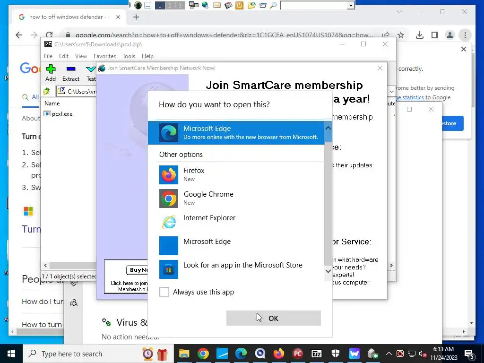The image size is (484, 363).
Task: Look for an app in Microsoft Store
Action: tap(236, 269)
